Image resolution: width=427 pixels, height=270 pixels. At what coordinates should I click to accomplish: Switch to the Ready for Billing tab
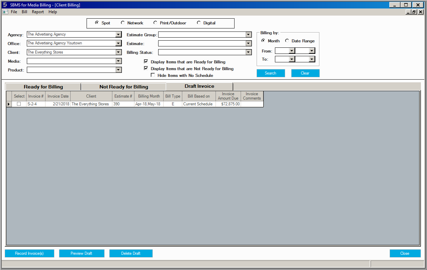coord(43,87)
